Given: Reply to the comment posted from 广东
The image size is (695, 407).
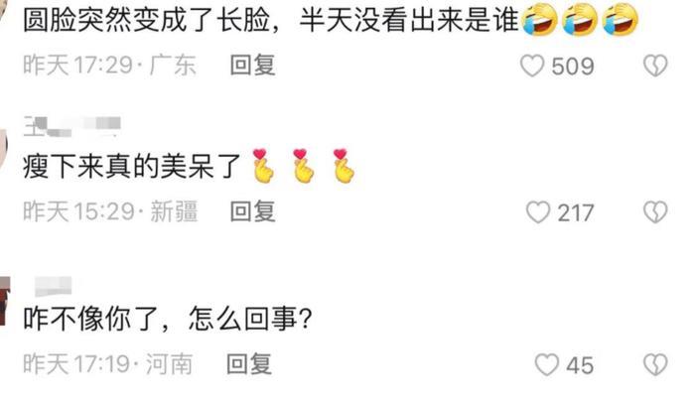Looking at the screenshot, I should point(252,66).
